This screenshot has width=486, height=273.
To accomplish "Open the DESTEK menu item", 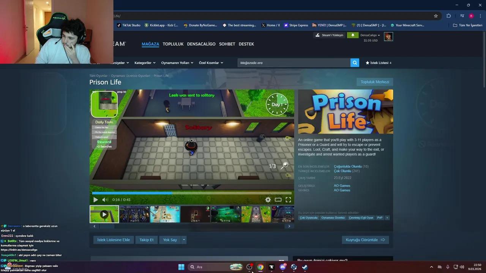I will tap(246, 44).
